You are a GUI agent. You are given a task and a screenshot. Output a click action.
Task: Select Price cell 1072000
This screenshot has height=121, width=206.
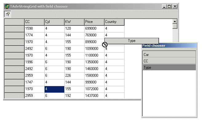point(94,89)
